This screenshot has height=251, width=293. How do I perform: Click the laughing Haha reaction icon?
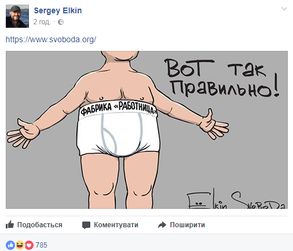(x=20, y=245)
